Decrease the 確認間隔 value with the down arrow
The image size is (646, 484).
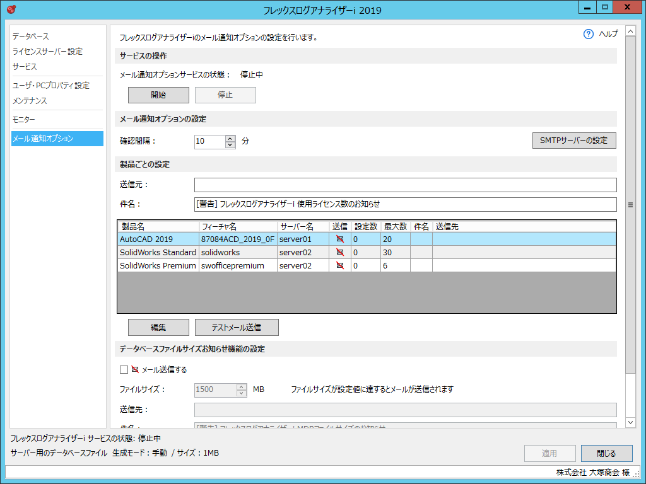(x=230, y=145)
